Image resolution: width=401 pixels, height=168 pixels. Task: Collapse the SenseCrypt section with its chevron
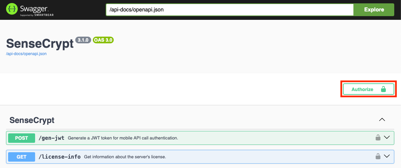tap(382, 120)
